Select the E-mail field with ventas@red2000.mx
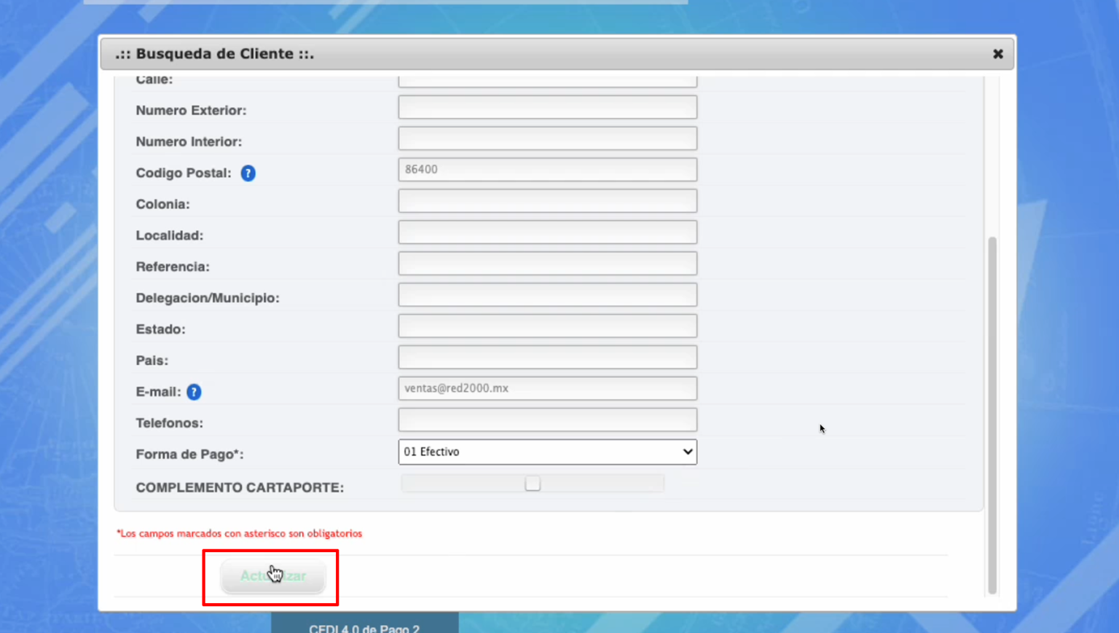The width and height of the screenshot is (1119, 633). [x=547, y=389]
